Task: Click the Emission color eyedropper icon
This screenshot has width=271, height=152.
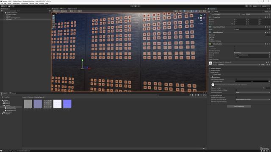Action: coord(269,81)
